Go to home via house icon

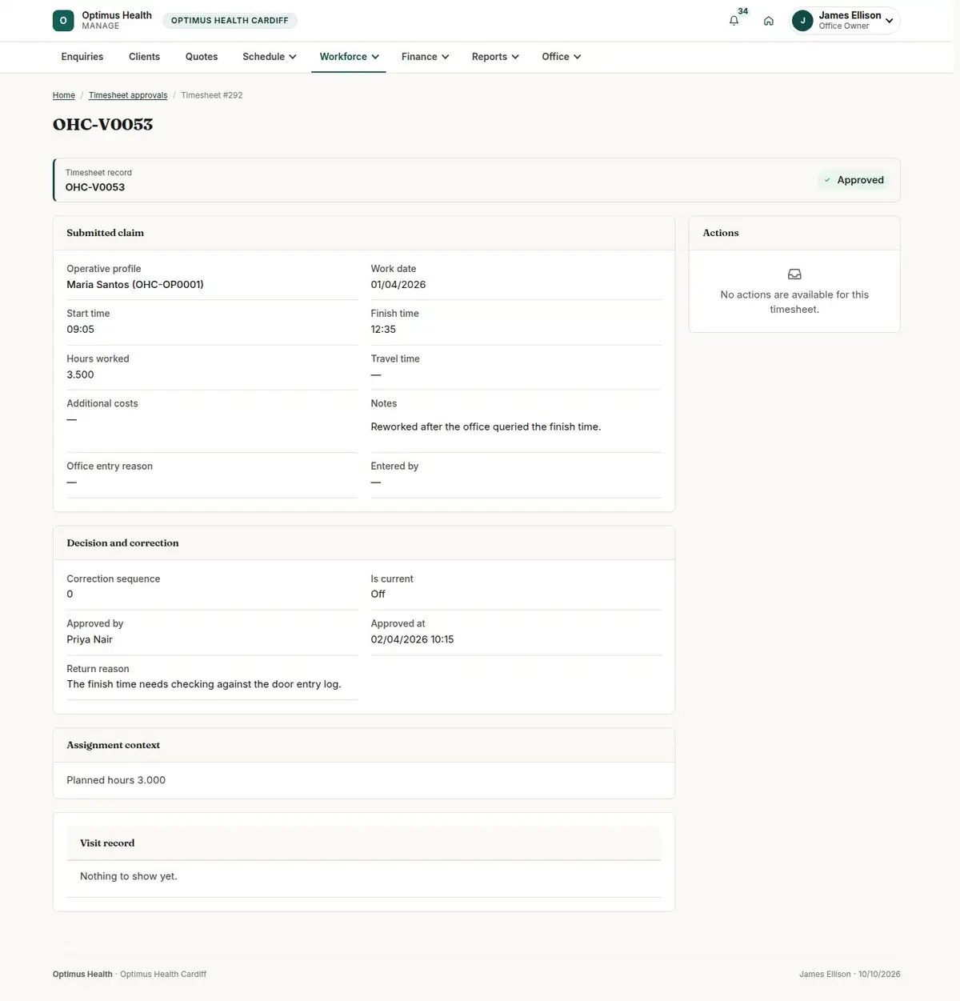click(x=769, y=21)
